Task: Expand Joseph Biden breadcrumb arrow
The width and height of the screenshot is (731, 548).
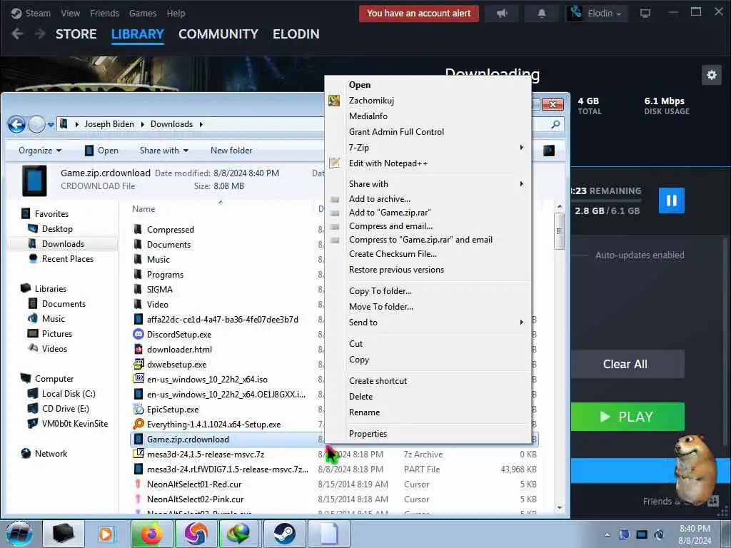Action: (x=142, y=124)
